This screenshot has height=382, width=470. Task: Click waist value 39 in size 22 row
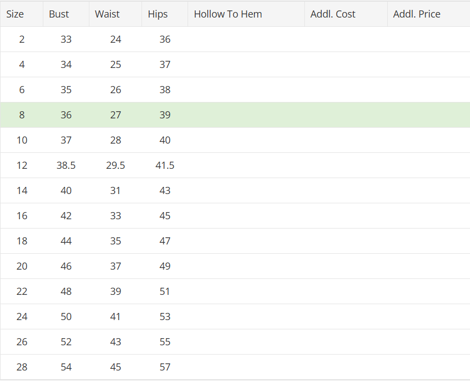(x=115, y=291)
